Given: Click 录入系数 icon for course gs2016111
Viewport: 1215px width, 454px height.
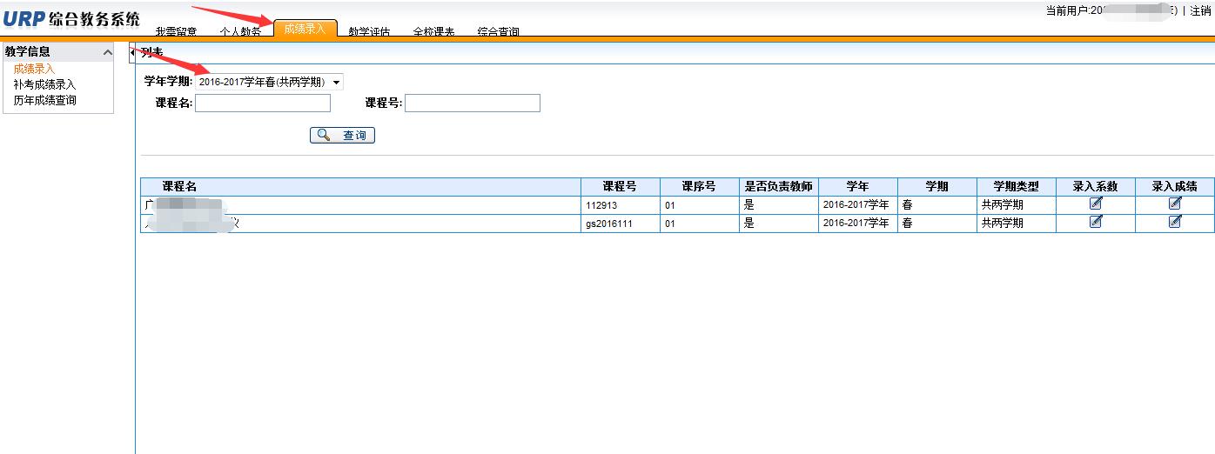Looking at the screenshot, I should point(1096,222).
